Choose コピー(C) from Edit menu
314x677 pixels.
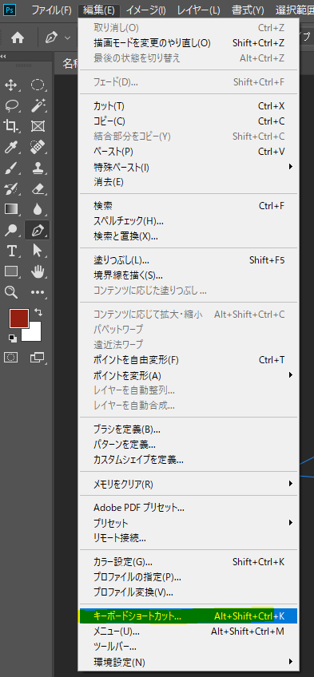[188, 121]
